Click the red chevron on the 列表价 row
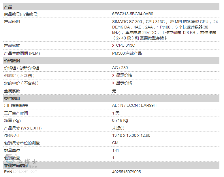The image size is (224, 177). tap(113, 75)
